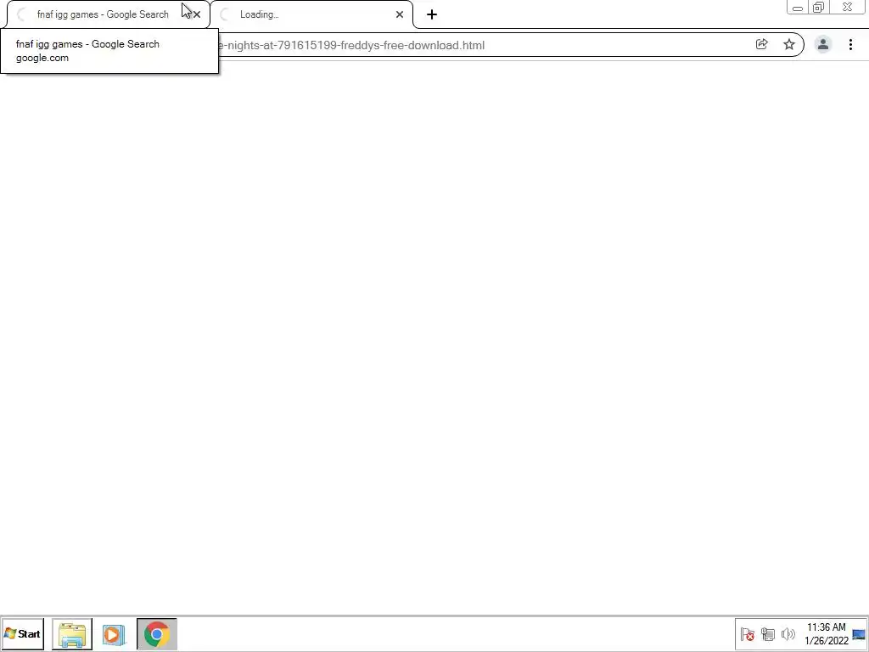Launch Windows Media Player from the taskbar
The height and width of the screenshot is (652, 869).
click(114, 633)
